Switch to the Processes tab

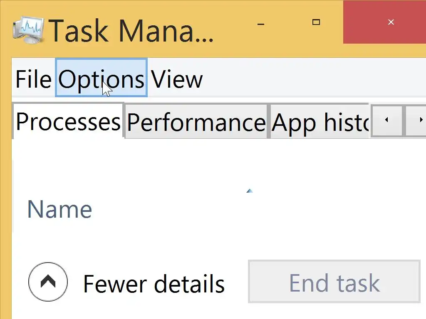coord(68,121)
